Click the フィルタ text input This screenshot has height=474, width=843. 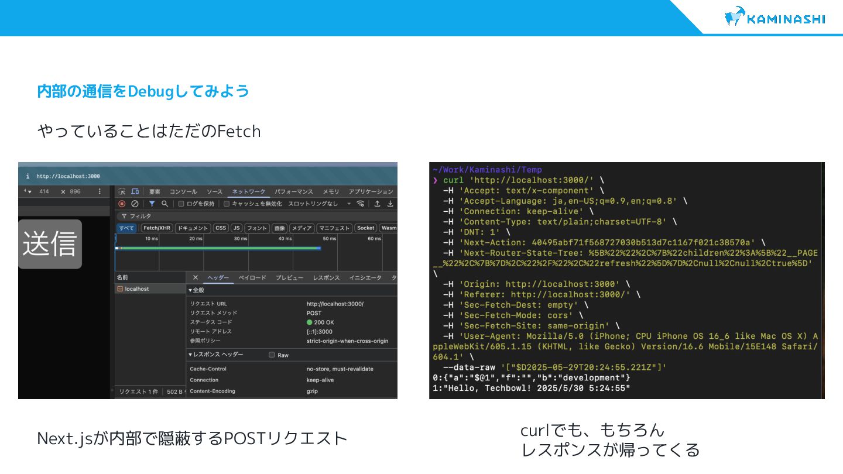[x=258, y=216]
